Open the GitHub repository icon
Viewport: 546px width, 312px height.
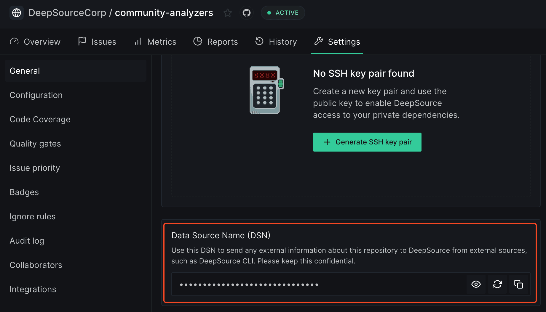(x=247, y=13)
